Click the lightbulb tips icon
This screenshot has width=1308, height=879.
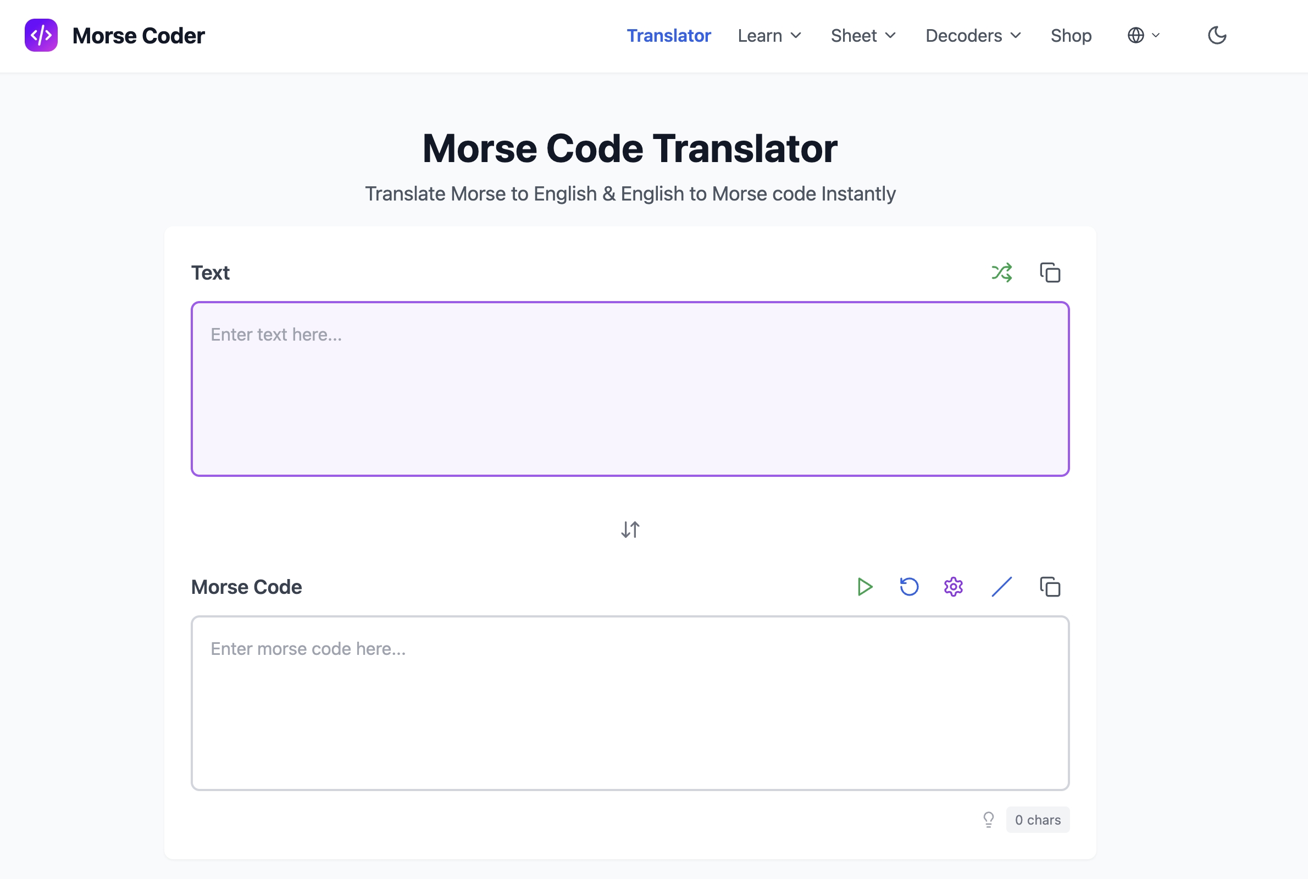[989, 820]
